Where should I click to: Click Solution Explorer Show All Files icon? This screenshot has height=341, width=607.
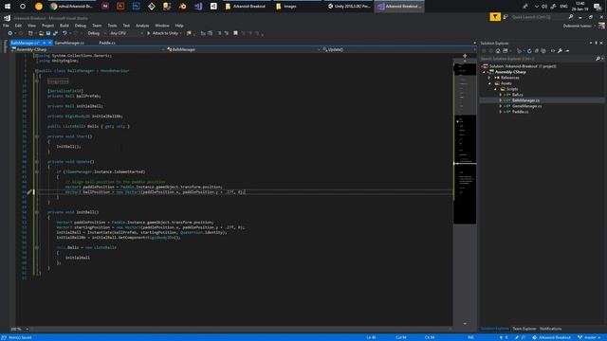click(543, 51)
